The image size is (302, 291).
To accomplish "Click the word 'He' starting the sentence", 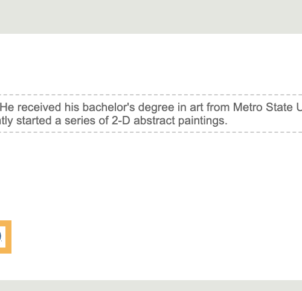I will 7,107.
